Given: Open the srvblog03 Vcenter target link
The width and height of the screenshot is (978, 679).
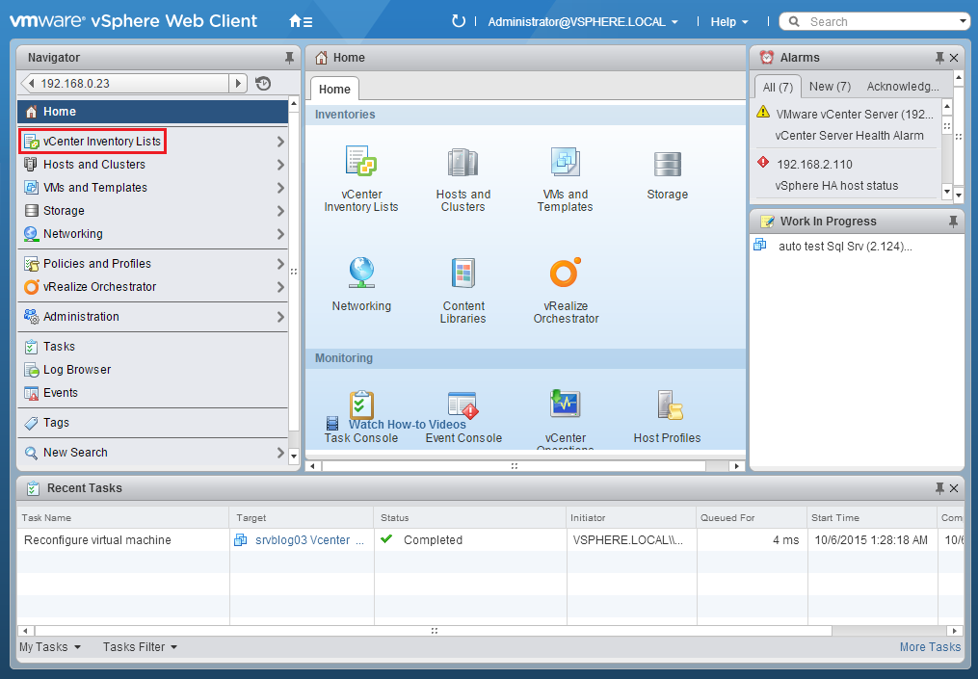Looking at the screenshot, I should pyautogui.click(x=309, y=540).
